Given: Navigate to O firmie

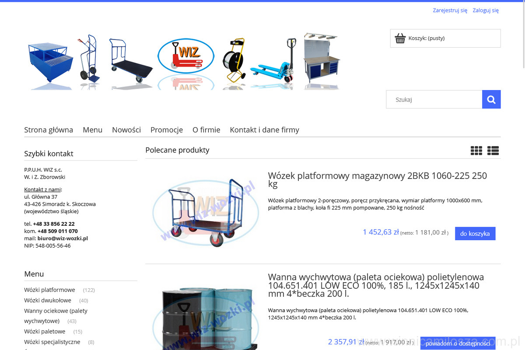Looking at the screenshot, I should 206,130.
